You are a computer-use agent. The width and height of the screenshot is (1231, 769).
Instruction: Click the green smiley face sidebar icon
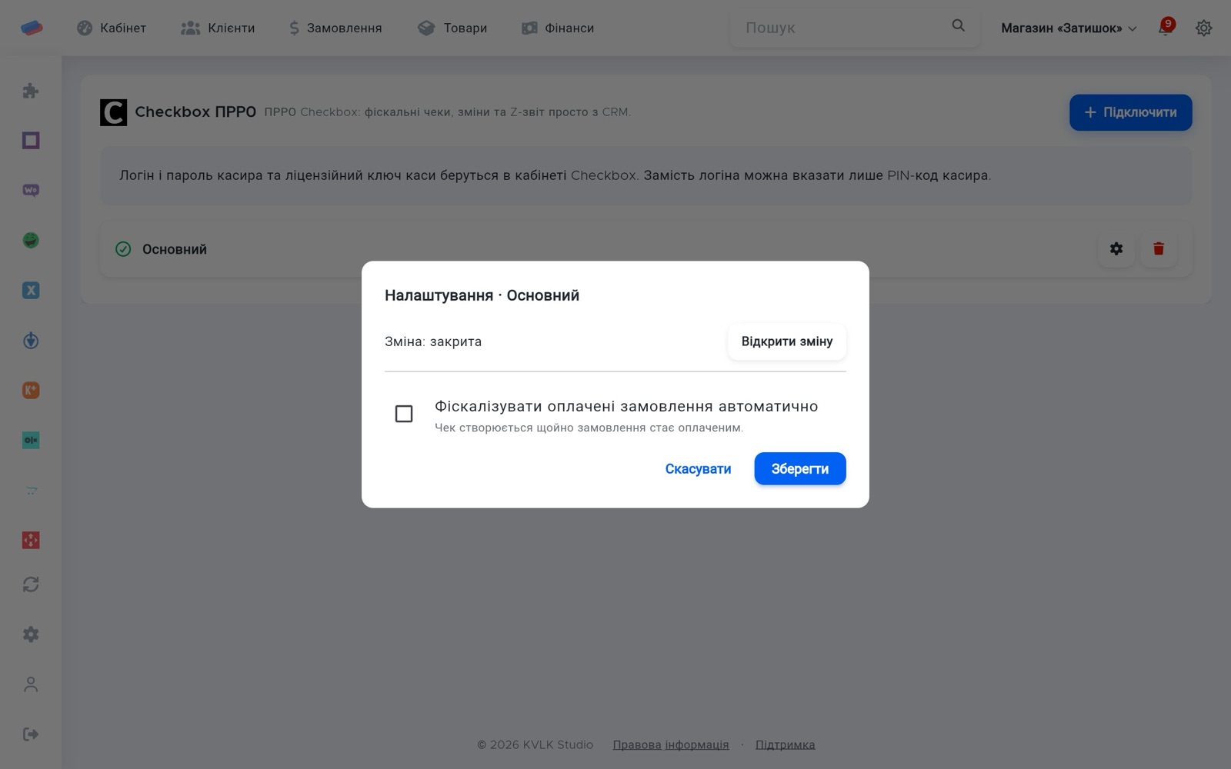pyautogui.click(x=31, y=241)
